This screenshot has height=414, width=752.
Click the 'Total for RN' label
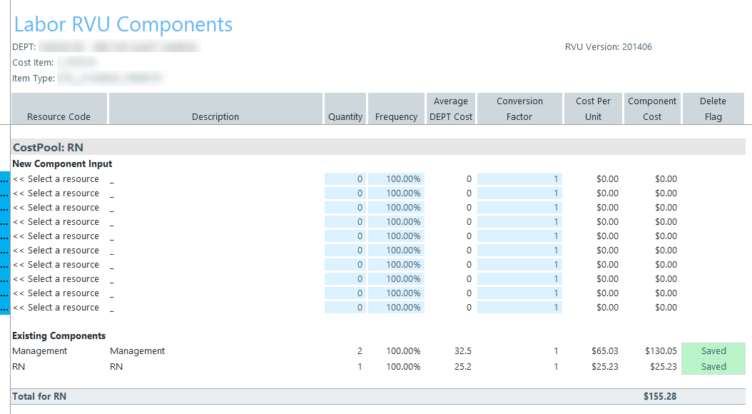coord(39,396)
